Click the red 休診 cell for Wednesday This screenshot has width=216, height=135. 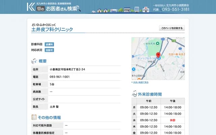pos(172,120)
